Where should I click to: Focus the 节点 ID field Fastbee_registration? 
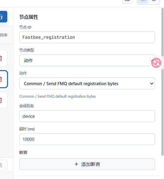87,37
